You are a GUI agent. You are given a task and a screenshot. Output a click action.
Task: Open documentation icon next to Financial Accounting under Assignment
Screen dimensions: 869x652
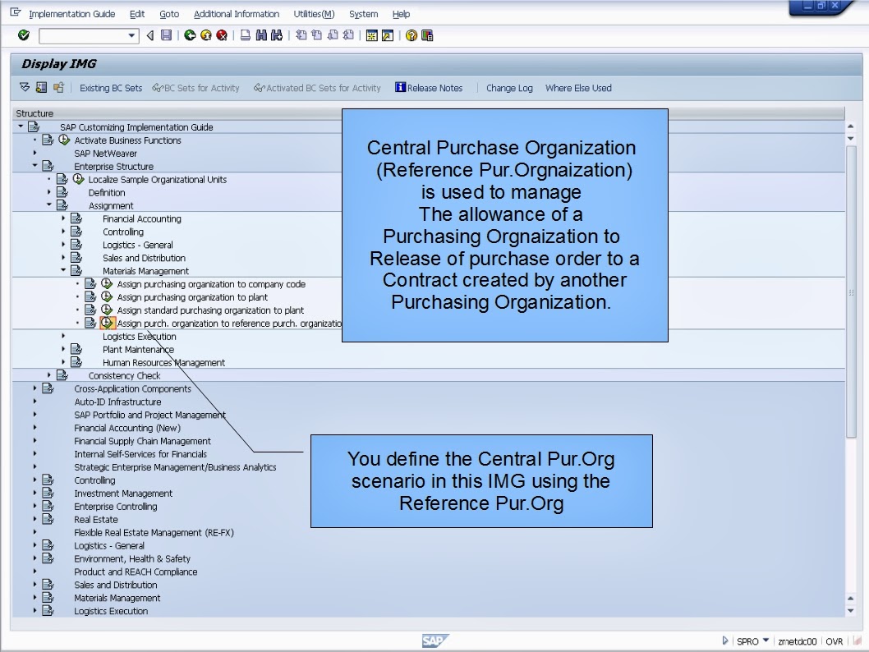pos(76,218)
